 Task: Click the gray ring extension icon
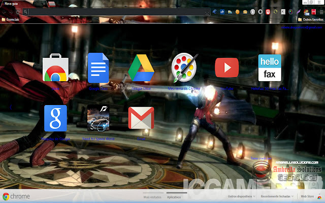[261, 12]
